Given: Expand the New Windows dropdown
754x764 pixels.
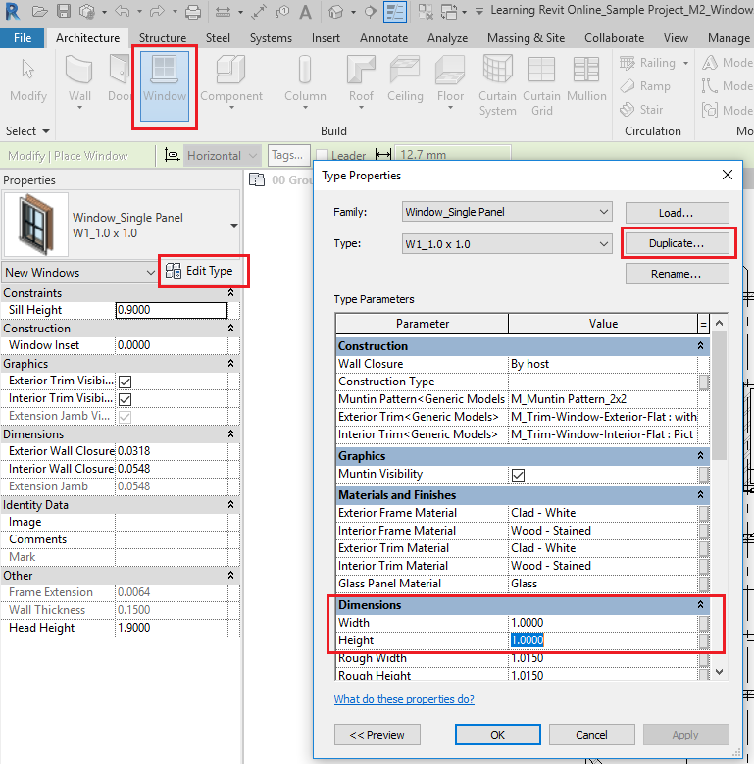Looking at the screenshot, I should [79, 272].
